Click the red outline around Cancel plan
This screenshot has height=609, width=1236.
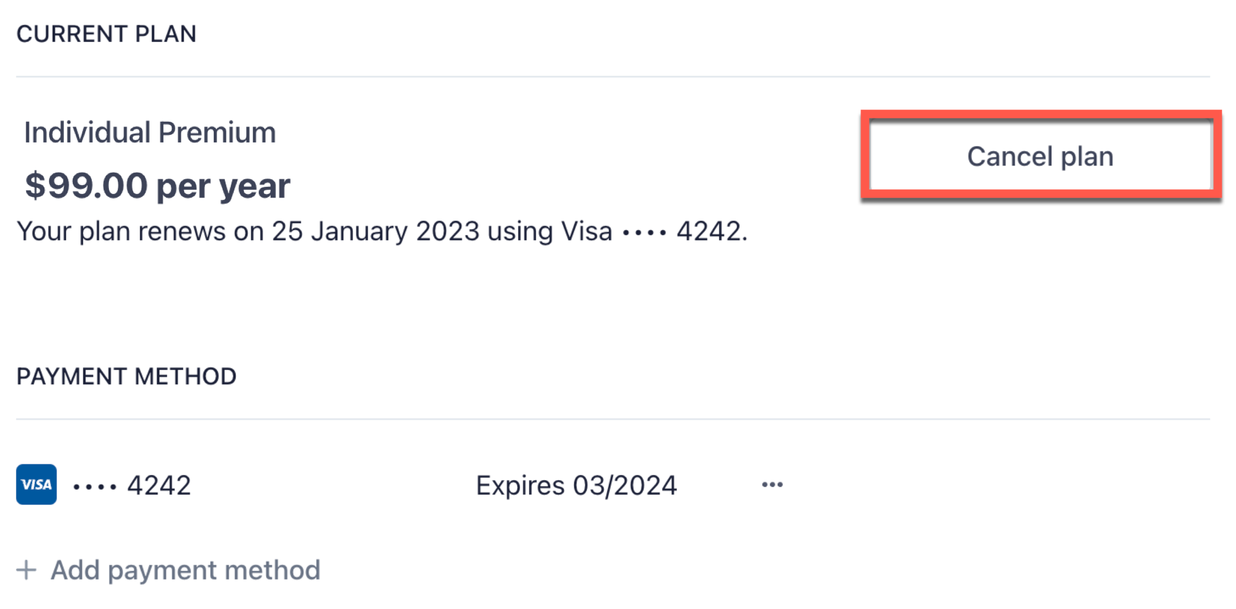(x=1041, y=115)
